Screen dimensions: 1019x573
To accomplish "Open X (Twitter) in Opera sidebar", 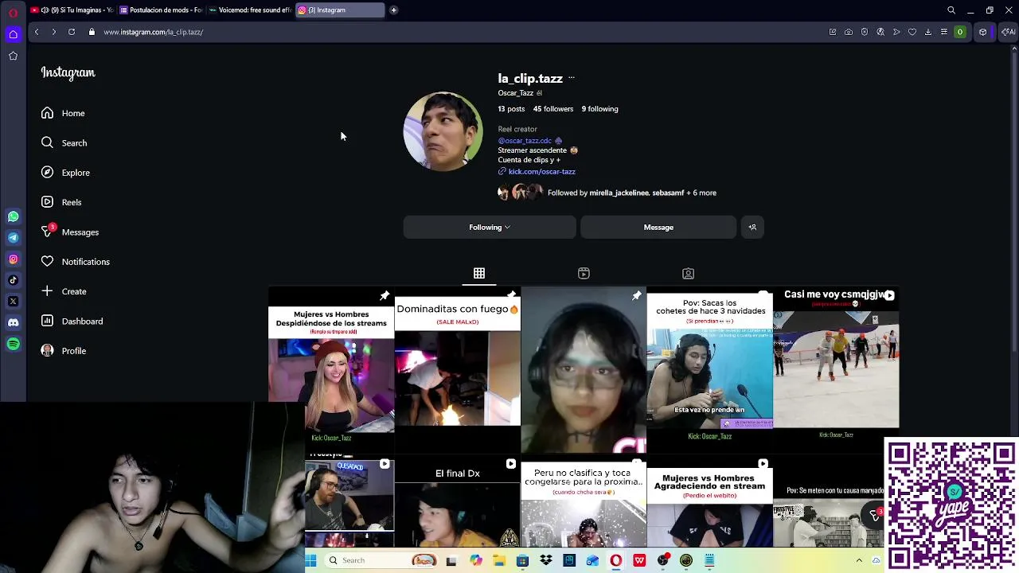I will [x=14, y=302].
